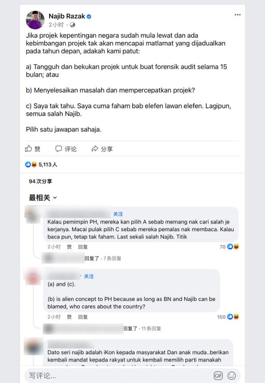Follow the first commenter via 关注
Image resolution: width=265 pixels, height=383 pixels.
pyautogui.click(x=118, y=214)
